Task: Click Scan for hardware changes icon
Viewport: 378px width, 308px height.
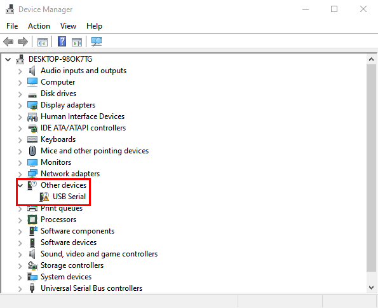Action: pyautogui.click(x=97, y=41)
